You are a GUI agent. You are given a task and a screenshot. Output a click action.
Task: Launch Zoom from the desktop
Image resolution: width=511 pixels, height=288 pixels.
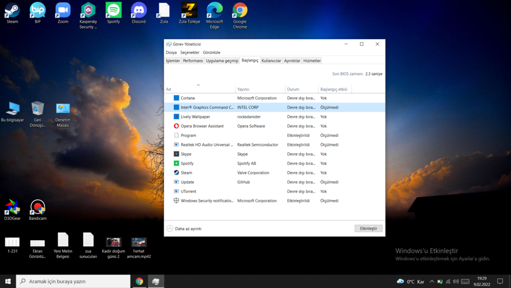(63, 13)
